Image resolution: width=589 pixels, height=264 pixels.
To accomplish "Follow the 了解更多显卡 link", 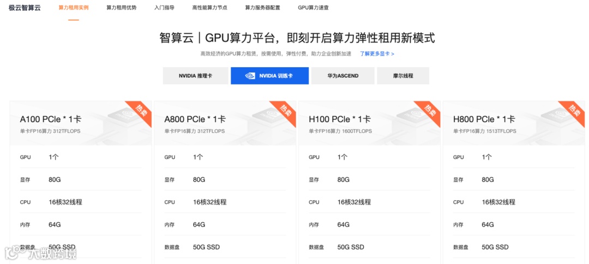I will pyautogui.click(x=377, y=53).
